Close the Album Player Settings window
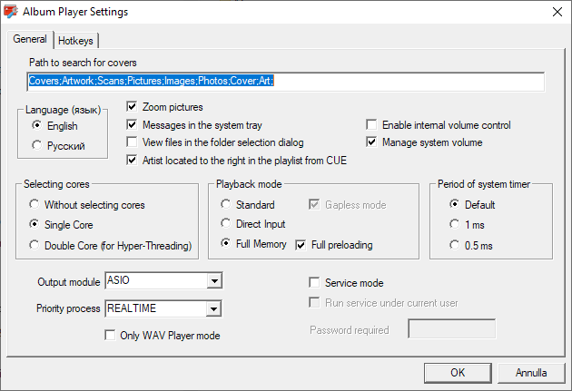This screenshot has width=572, height=391. point(557,12)
